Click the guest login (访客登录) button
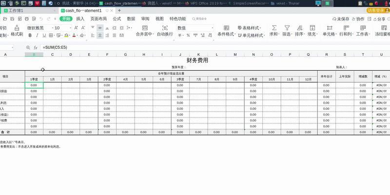The image size is (390, 195). click(x=378, y=10)
